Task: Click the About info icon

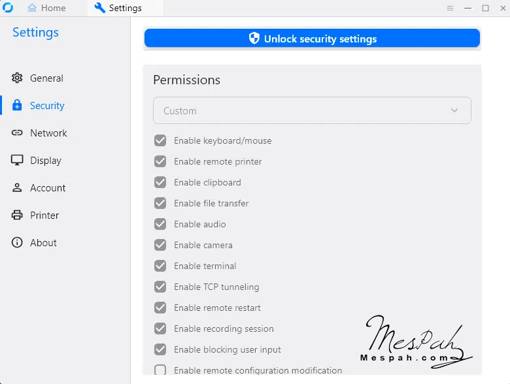Action: click(17, 243)
